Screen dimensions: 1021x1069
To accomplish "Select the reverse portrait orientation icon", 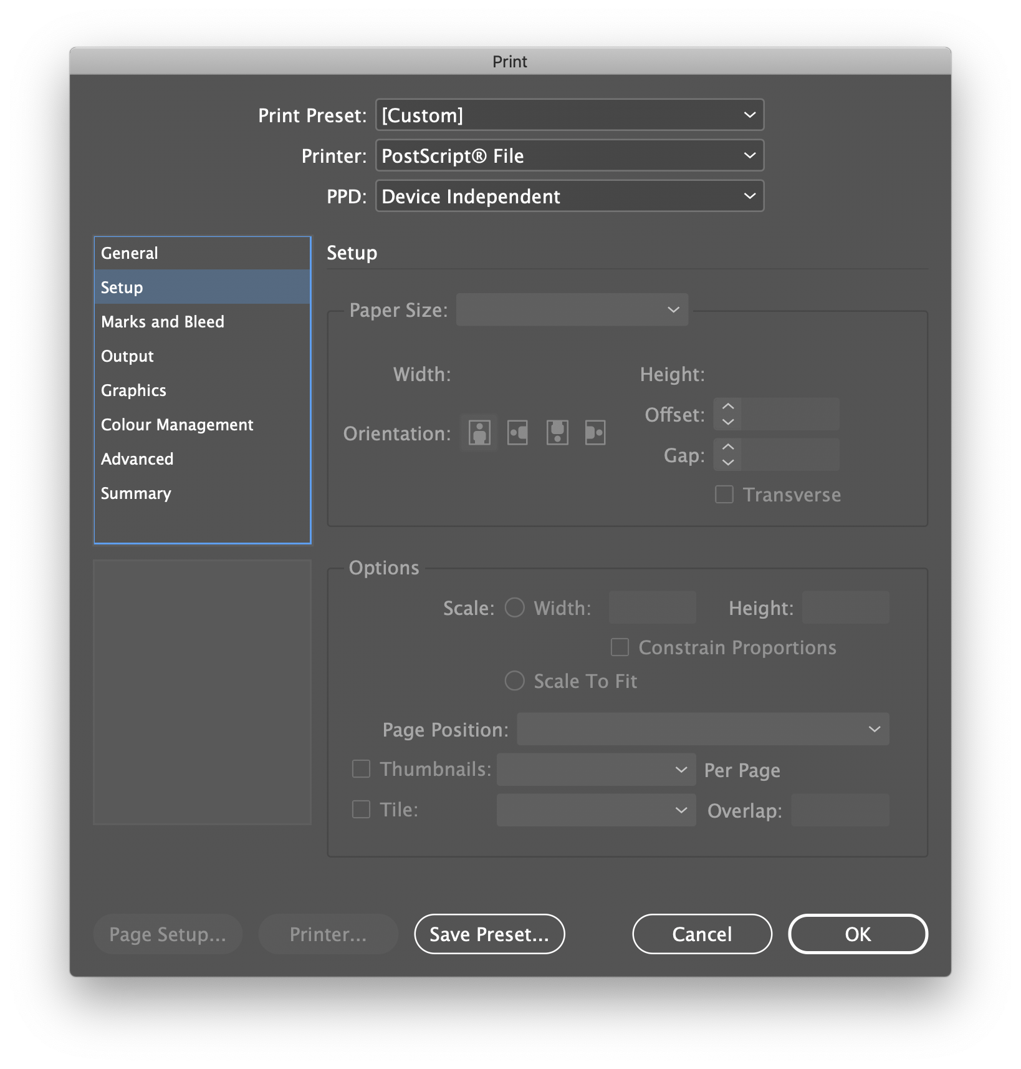I will 557,433.
